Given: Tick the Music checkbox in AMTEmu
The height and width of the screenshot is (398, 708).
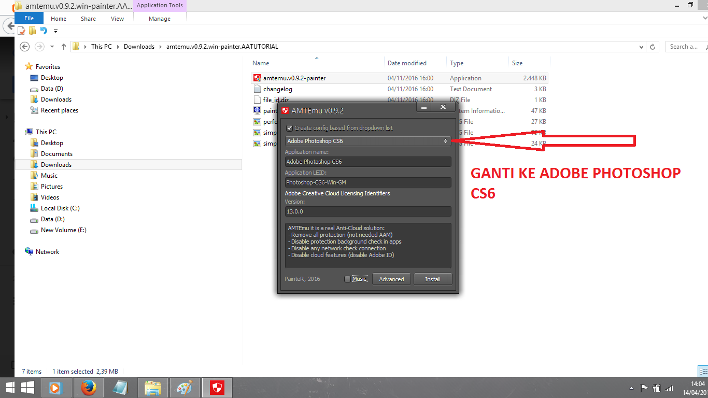Looking at the screenshot, I should [x=347, y=279].
